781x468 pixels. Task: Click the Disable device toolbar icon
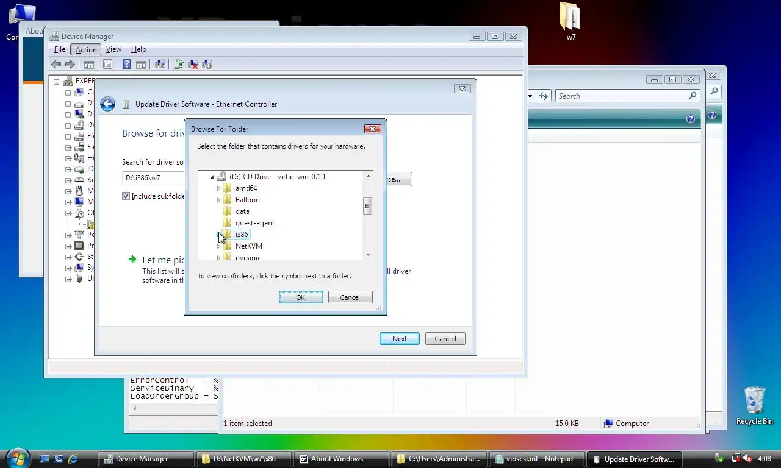(x=207, y=64)
